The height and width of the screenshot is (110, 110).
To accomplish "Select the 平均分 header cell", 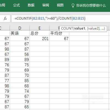I will coord(59,33).
